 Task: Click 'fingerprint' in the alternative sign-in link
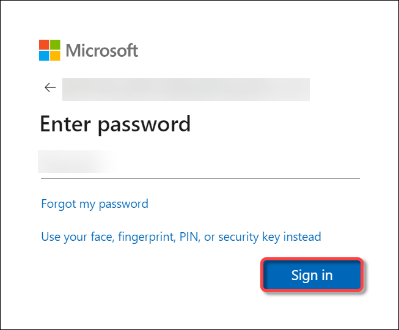pos(147,237)
